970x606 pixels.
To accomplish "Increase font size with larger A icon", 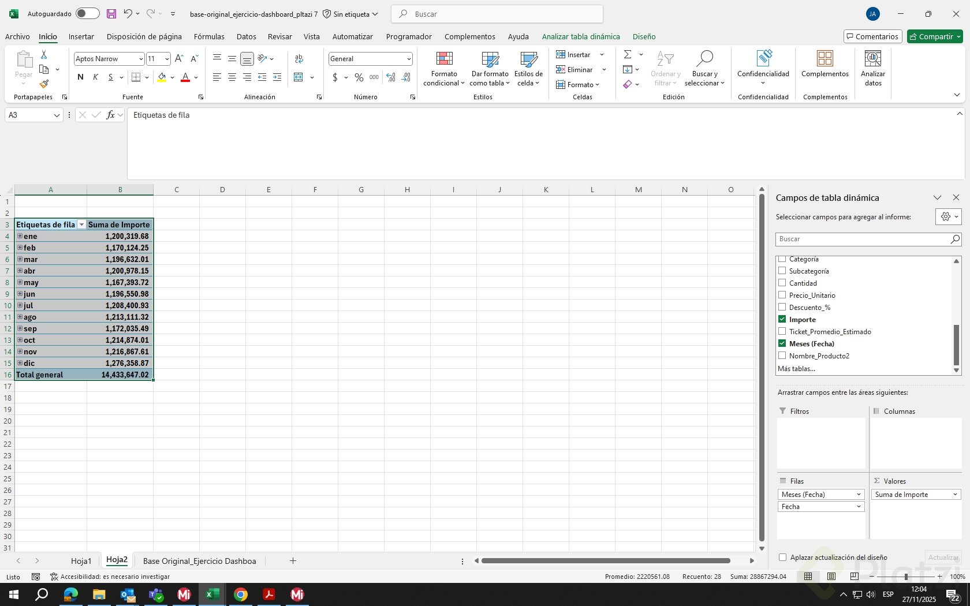I will (x=179, y=59).
